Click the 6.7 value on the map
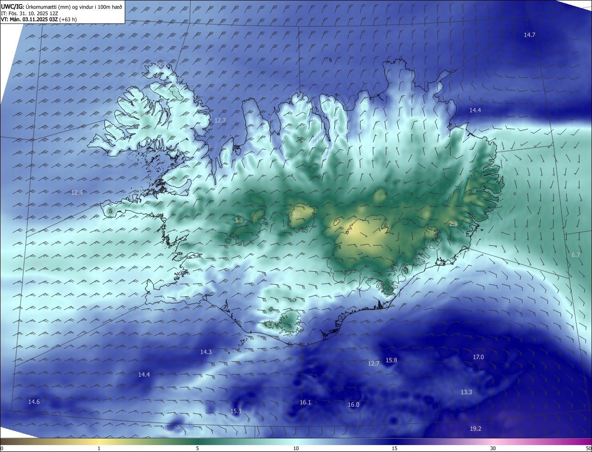 575,255
